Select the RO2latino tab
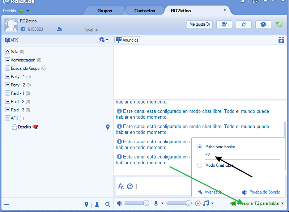This screenshot has width=289, height=212. click(x=180, y=11)
